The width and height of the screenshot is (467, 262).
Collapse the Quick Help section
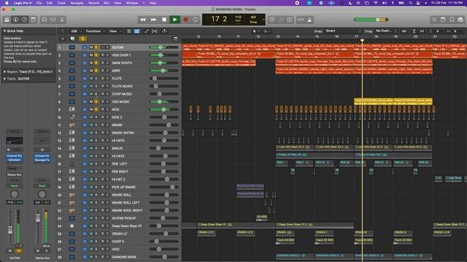coord(5,31)
